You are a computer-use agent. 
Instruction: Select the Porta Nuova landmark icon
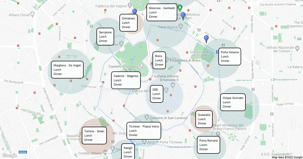click(x=180, y=26)
